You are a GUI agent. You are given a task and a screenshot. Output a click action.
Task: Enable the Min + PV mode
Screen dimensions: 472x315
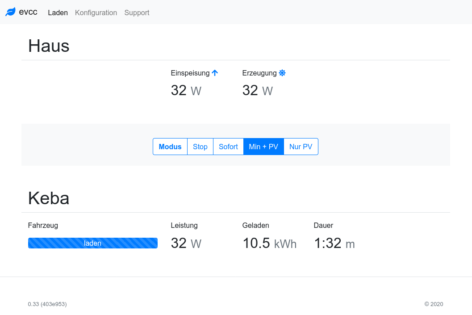[x=263, y=147]
